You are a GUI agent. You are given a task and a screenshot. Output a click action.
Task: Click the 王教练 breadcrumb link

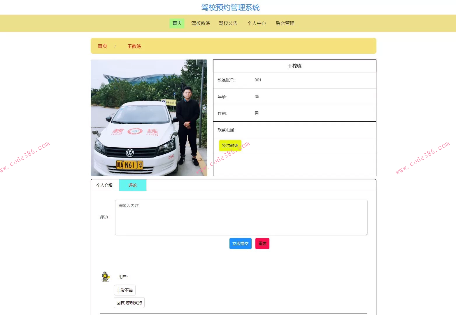coord(134,46)
